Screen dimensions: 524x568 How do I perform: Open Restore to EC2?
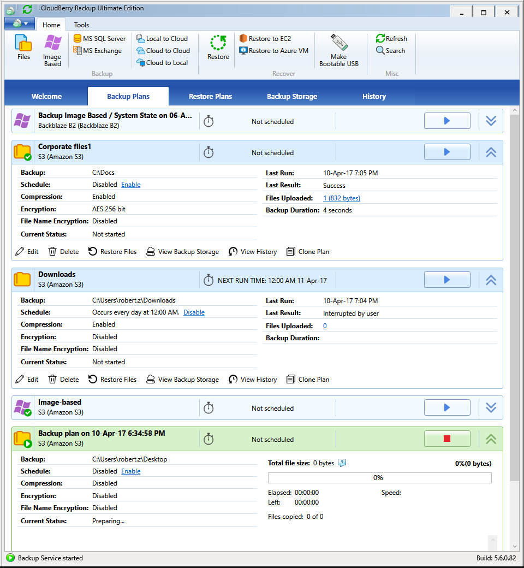(265, 38)
